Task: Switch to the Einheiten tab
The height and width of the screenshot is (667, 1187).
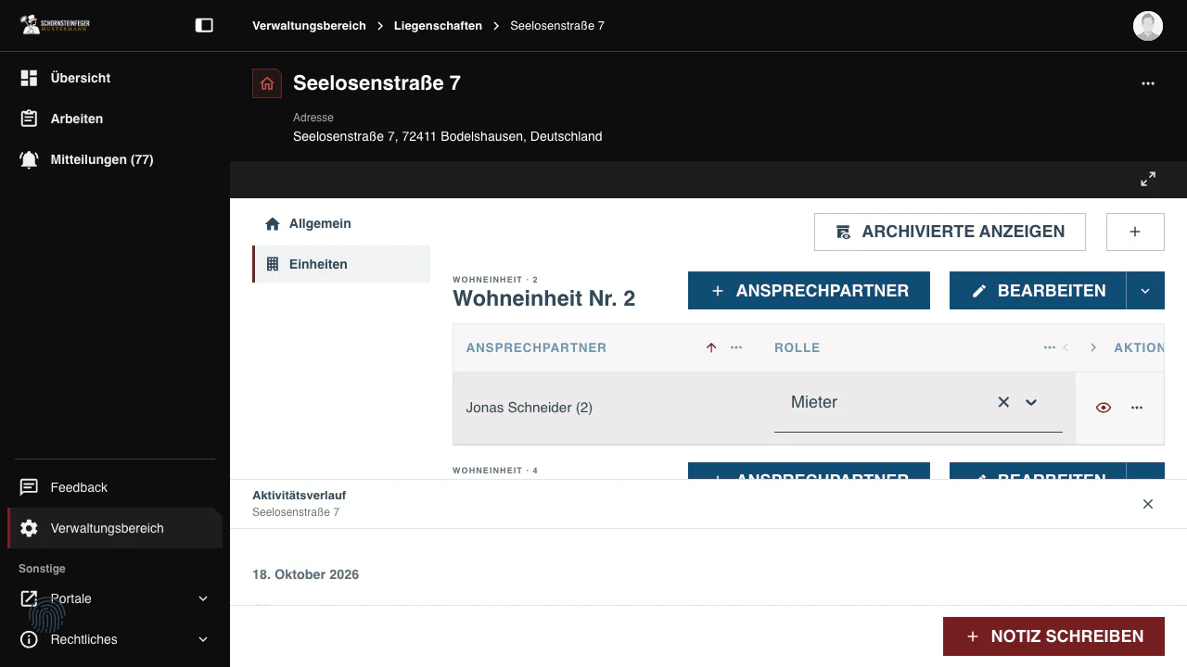Action: [341, 264]
